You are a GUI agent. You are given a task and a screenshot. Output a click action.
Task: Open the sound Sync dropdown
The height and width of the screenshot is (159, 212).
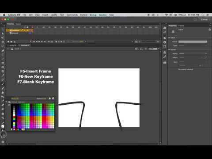[193, 62]
